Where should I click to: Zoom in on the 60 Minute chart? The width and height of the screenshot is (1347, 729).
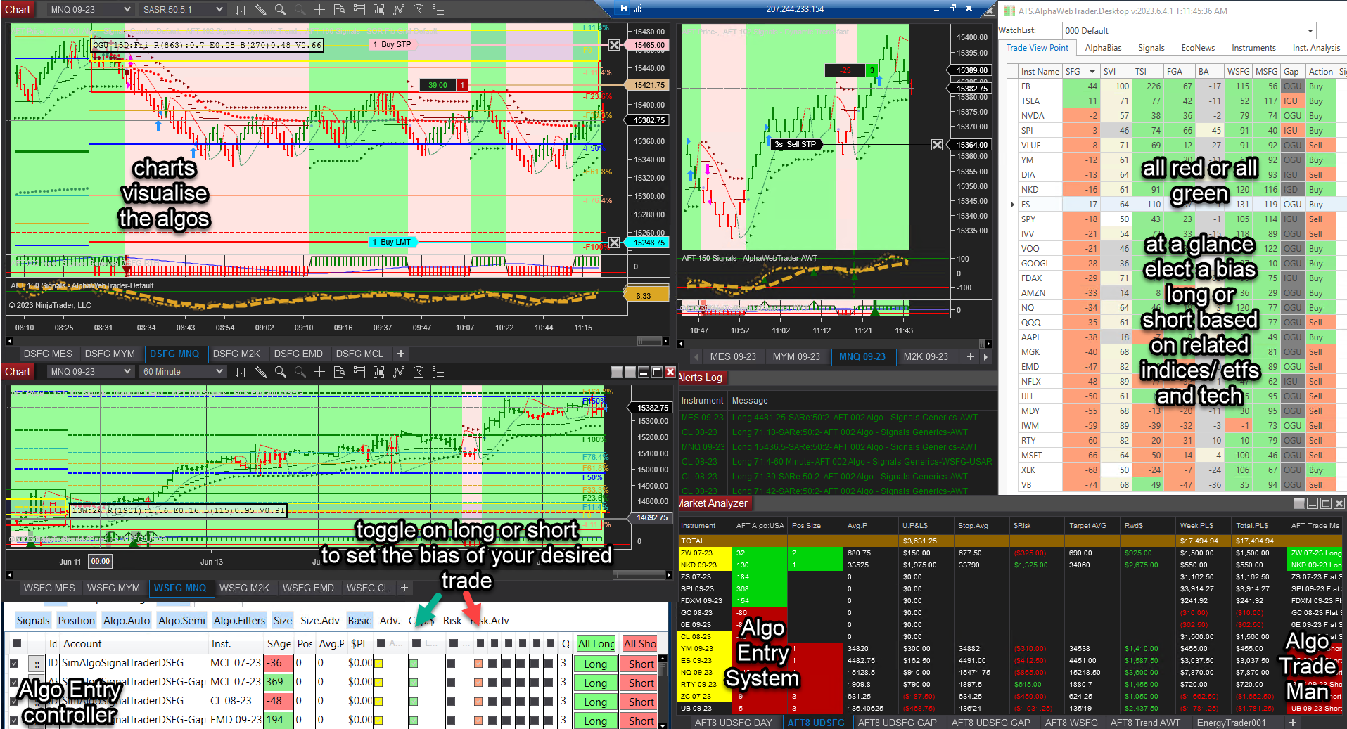pyautogui.click(x=280, y=372)
